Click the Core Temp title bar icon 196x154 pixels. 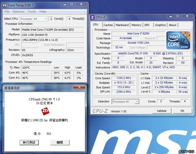pos(5,5)
